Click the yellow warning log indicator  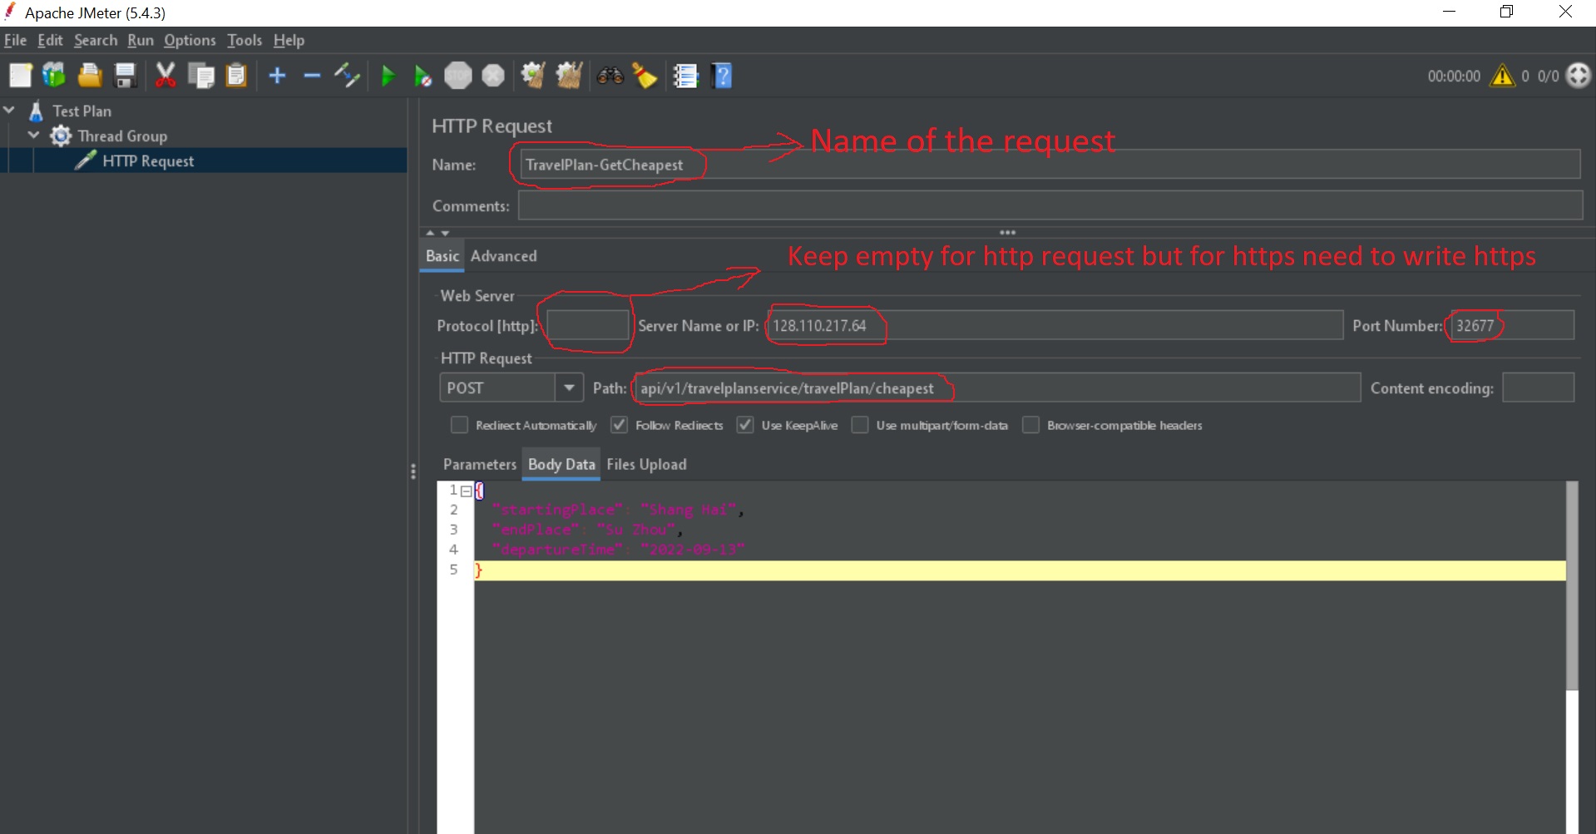1502,76
